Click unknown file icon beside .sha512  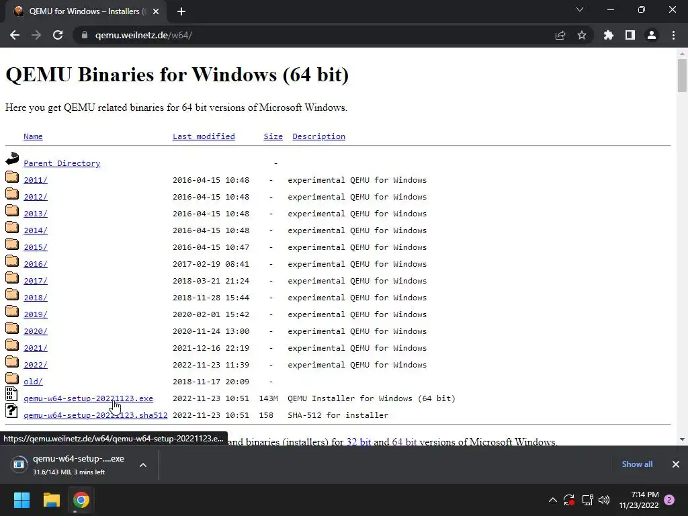[x=11, y=411]
